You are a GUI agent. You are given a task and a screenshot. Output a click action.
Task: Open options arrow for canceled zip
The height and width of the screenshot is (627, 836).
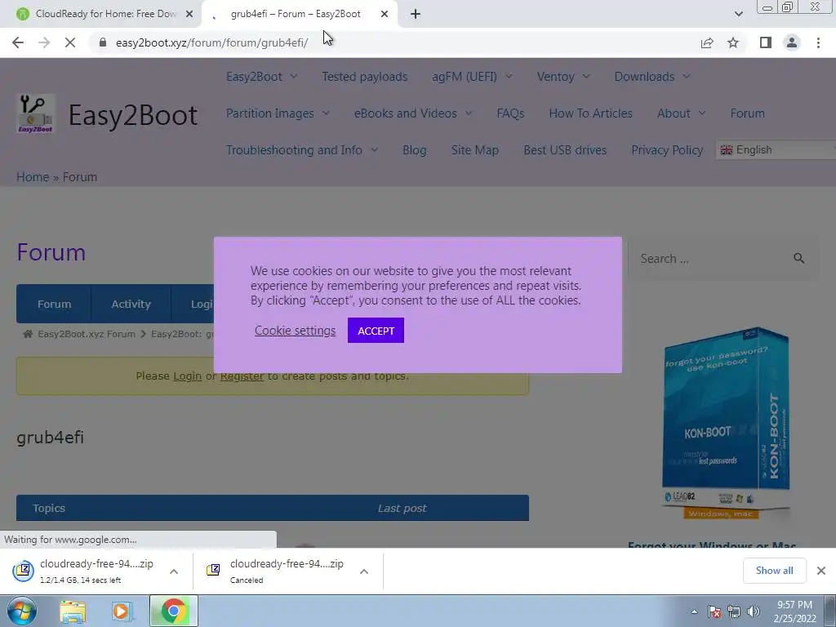click(x=364, y=571)
